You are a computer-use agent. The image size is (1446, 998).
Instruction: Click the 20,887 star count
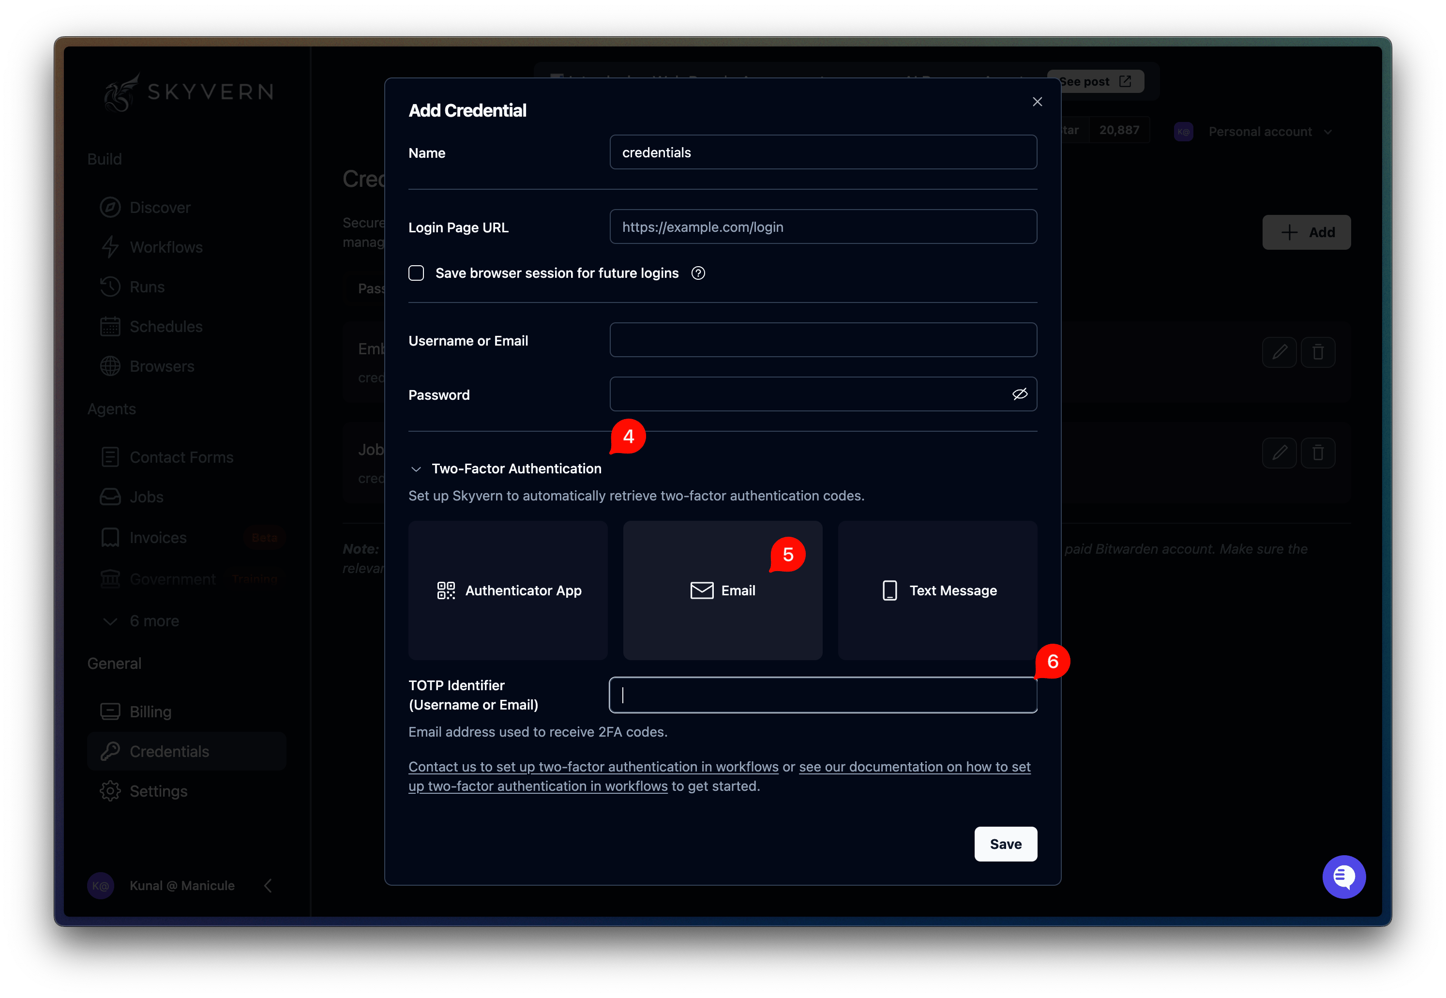(x=1119, y=130)
